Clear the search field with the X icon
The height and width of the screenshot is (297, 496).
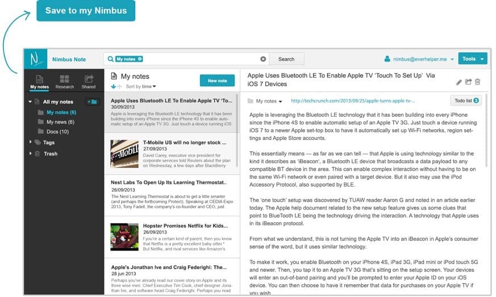tap(263, 59)
